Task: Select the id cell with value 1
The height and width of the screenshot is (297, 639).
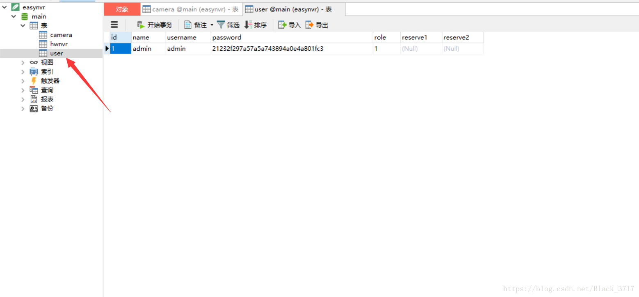Action: point(121,49)
